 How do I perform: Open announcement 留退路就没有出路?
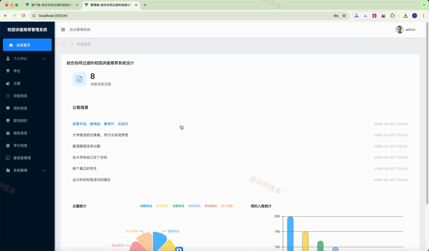[x=86, y=146]
